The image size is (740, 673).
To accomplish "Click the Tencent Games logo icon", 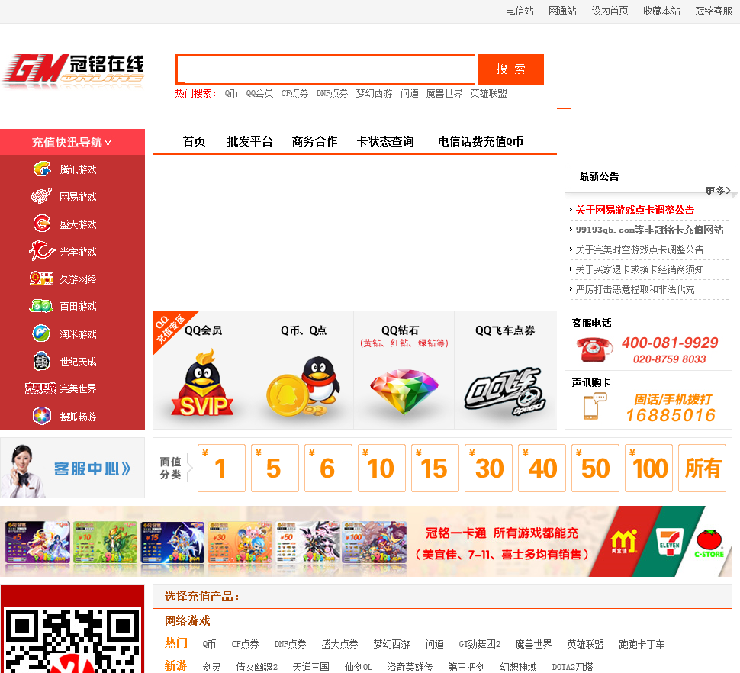I will pyautogui.click(x=42, y=169).
